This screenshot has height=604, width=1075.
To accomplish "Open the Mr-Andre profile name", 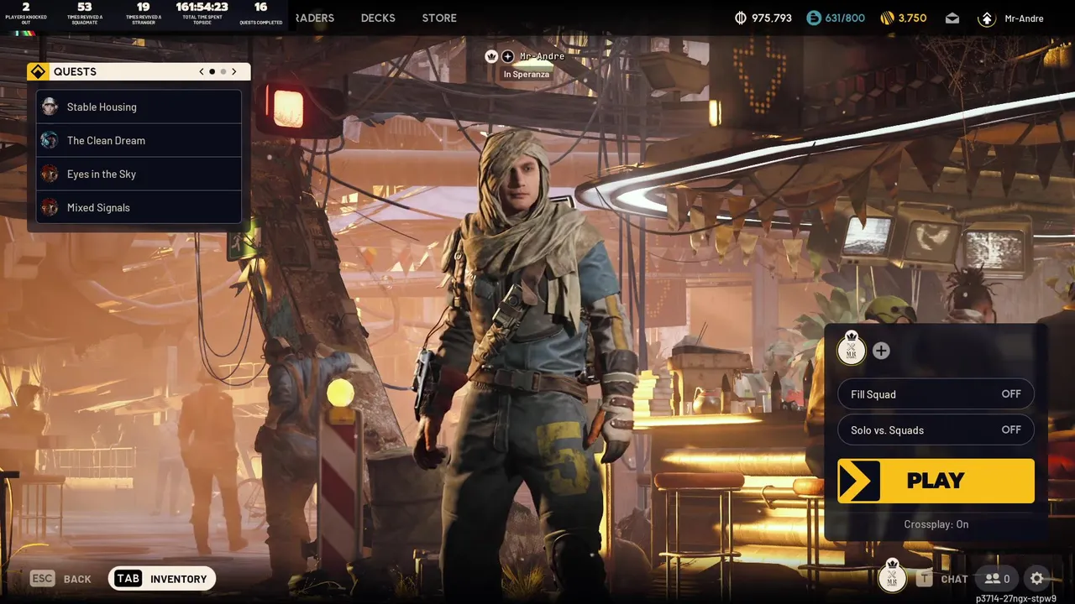I will [x=1024, y=18].
